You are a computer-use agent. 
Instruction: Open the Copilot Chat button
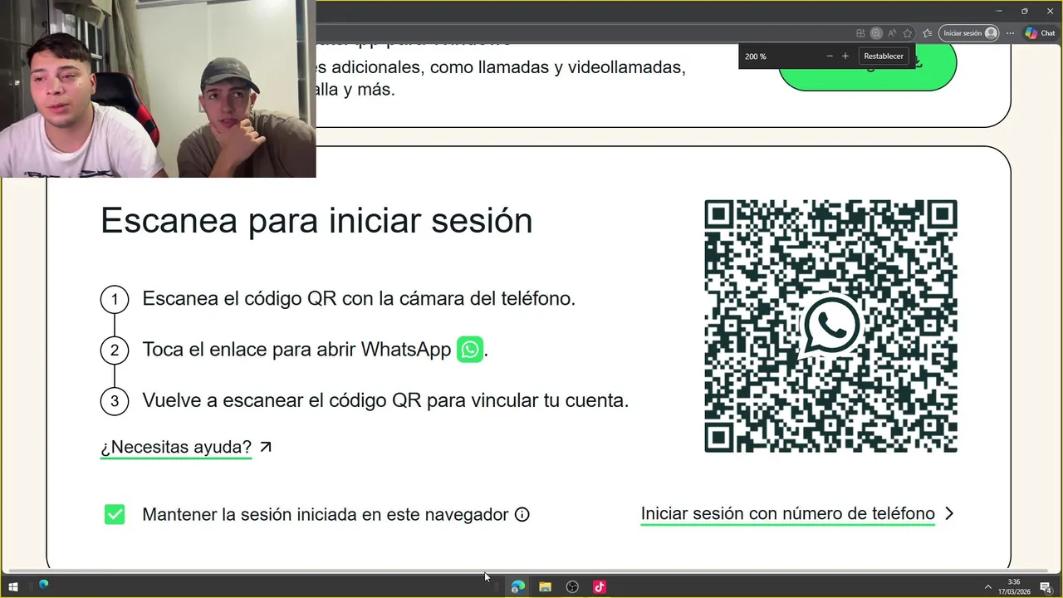pyautogui.click(x=1040, y=33)
